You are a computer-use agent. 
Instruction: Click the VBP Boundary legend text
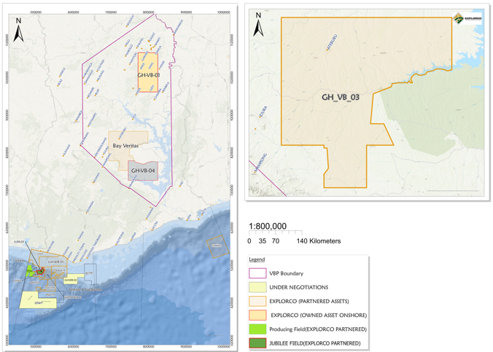point(288,274)
